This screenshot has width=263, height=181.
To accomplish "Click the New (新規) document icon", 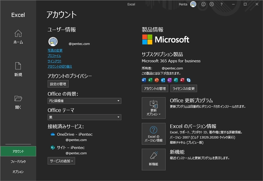I will click(18, 66).
